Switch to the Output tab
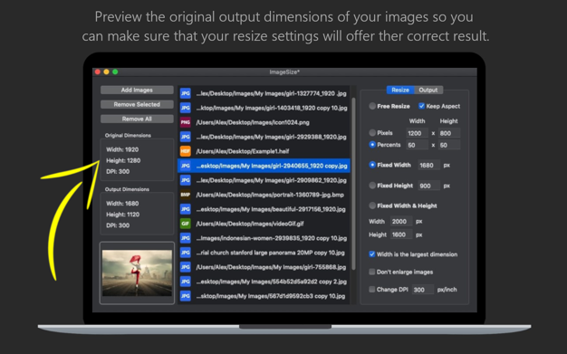 coord(428,90)
